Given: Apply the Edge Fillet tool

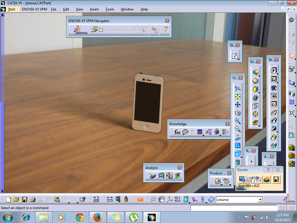Looking at the screenshot, I should [x=256, y=72].
